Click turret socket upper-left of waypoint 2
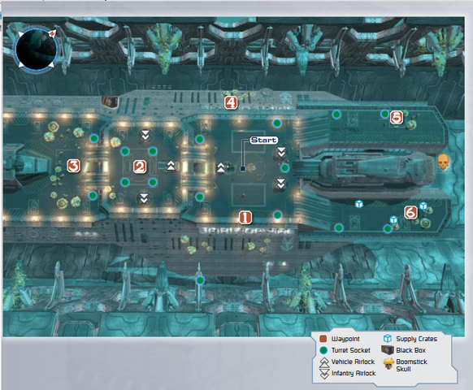 pyautogui.click(x=125, y=151)
